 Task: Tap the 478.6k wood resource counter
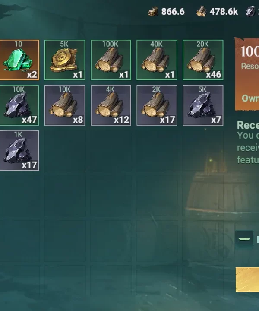coord(217,12)
